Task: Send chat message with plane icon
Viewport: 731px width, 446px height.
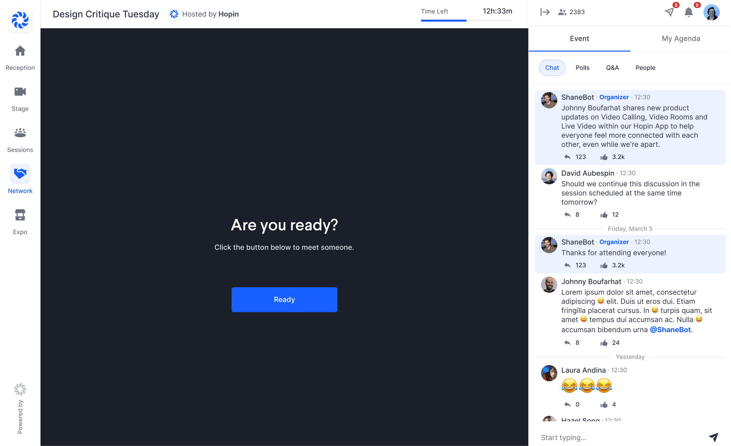Action: (713, 437)
